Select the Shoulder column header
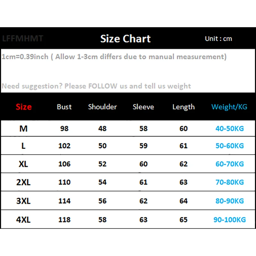 [x=102, y=107]
